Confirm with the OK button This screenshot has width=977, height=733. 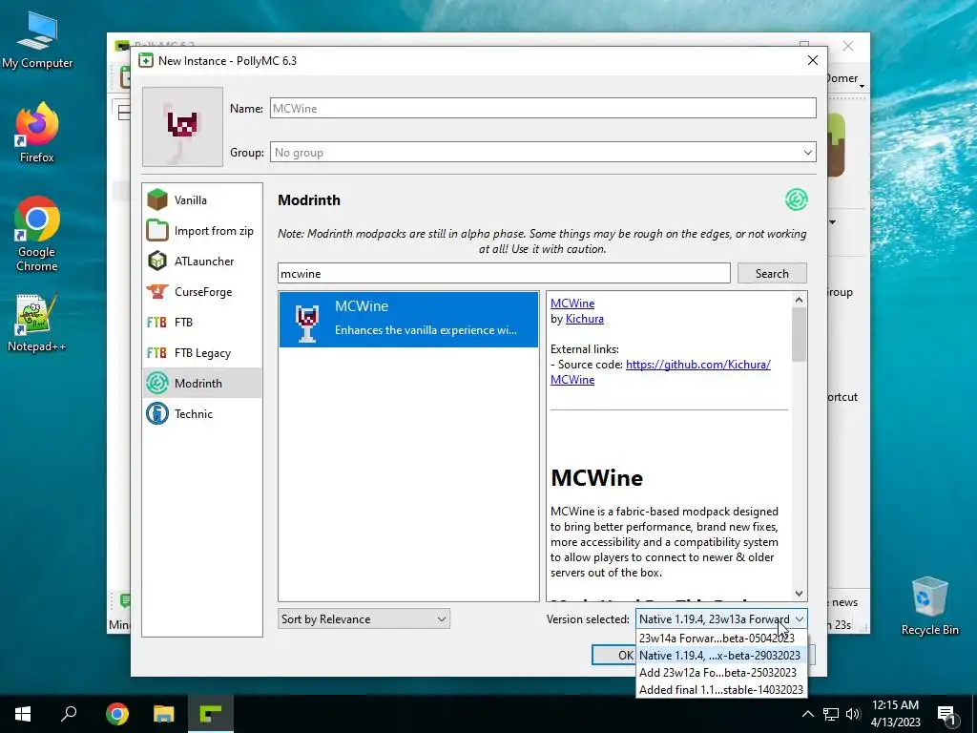coord(614,655)
